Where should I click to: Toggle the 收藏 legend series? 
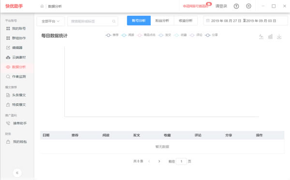point(180,35)
